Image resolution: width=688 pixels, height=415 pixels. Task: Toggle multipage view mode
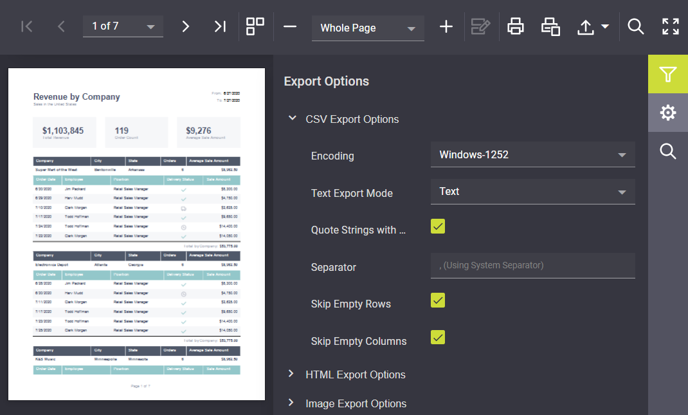[255, 26]
